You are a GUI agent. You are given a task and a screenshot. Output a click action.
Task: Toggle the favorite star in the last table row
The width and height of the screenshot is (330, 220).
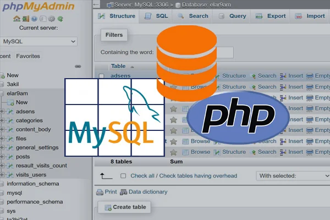click(x=173, y=152)
